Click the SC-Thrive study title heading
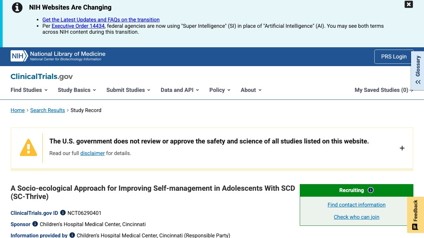This screenshot has height=238, width=424. click(x=153, y=192)
